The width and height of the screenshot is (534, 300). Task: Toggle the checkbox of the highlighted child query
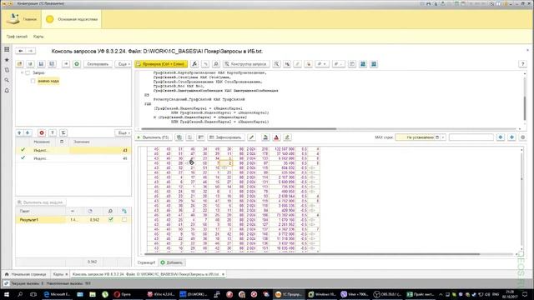(33, 81)
